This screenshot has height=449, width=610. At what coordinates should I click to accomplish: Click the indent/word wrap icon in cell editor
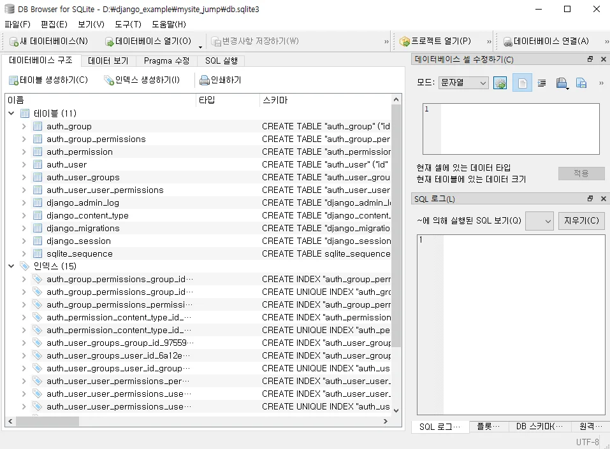542,83
